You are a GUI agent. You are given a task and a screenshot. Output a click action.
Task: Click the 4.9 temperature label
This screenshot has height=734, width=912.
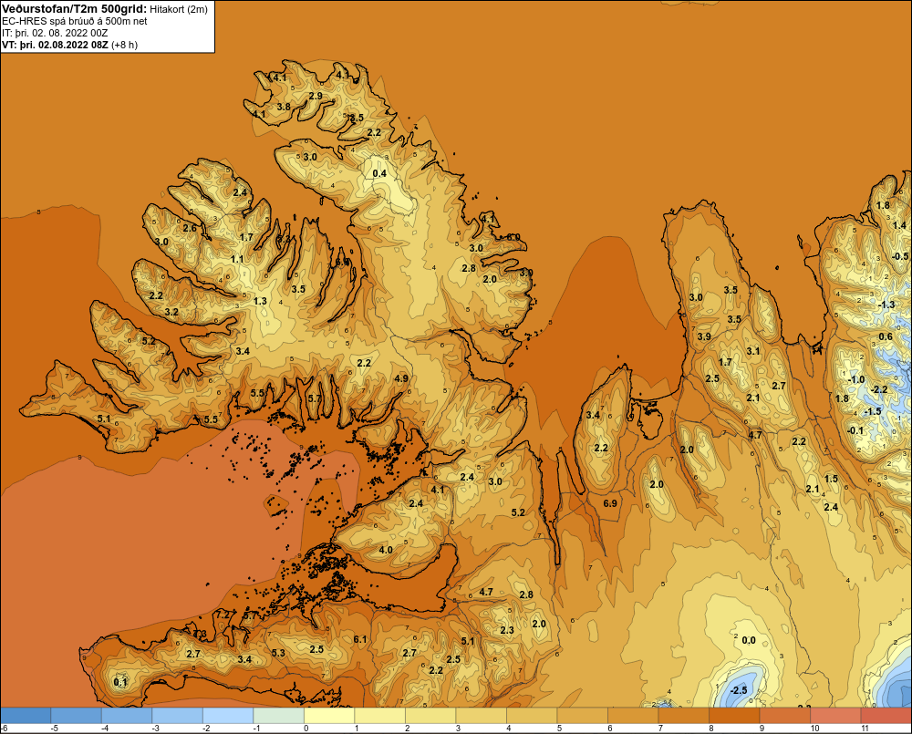point(401,378)
